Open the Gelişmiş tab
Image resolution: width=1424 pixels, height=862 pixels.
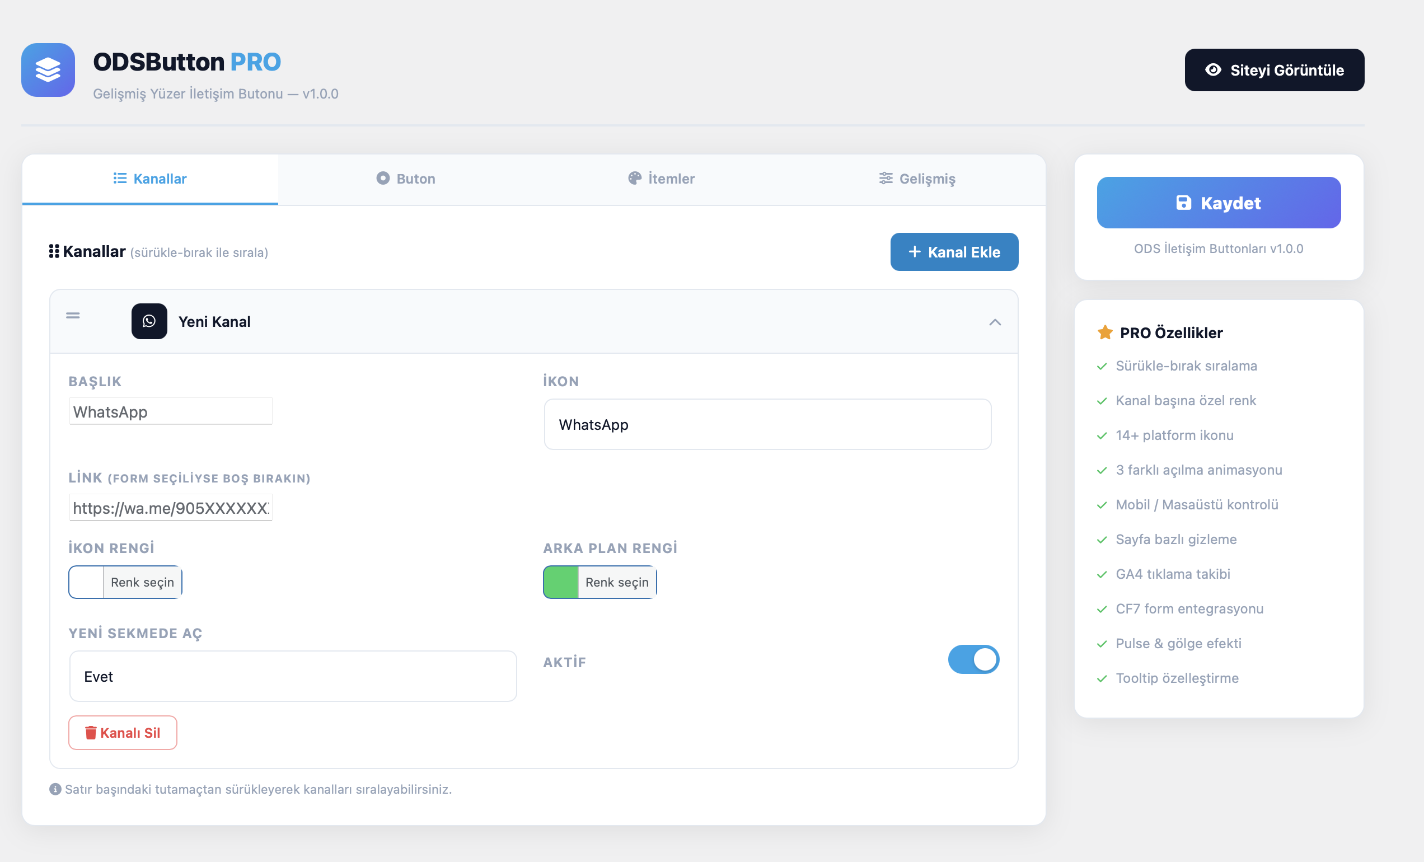(917, 179)
